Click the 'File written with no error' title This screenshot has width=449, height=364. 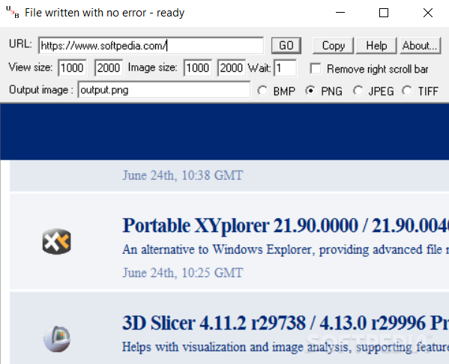104,13
